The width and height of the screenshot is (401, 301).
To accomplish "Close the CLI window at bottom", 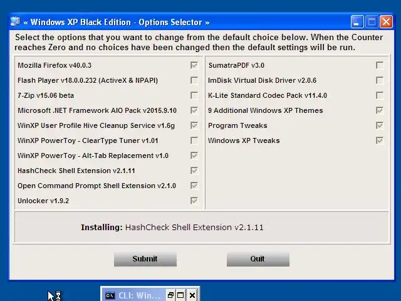I will (x=192, y=295).
